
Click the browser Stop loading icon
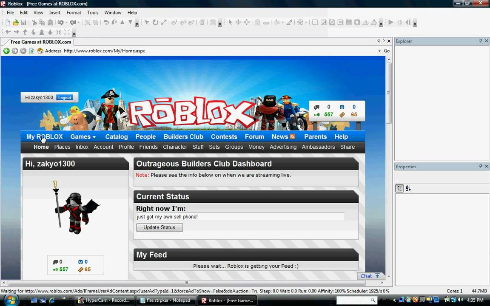pos(23,51)
